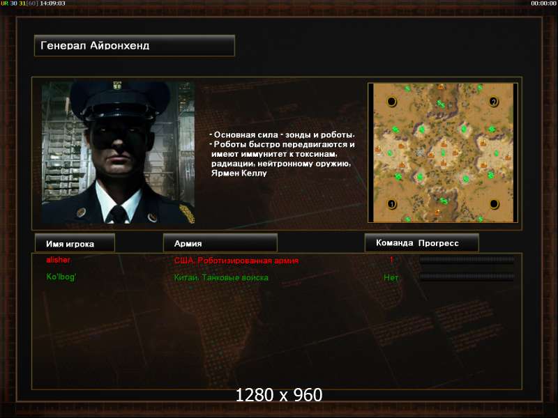This screenshot has width=558, height=418.
Task: Click the "Нет" team value for Ko'lbog'
Action: [x=391, y=277]
